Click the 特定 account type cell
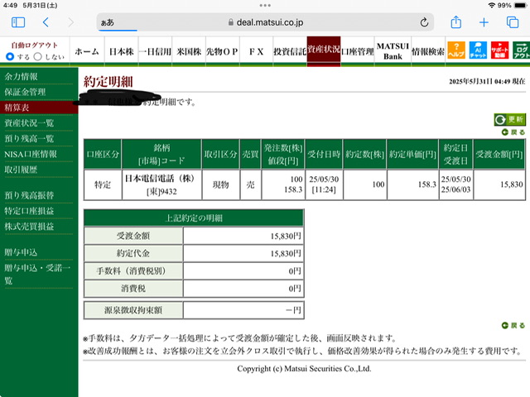 103,184
